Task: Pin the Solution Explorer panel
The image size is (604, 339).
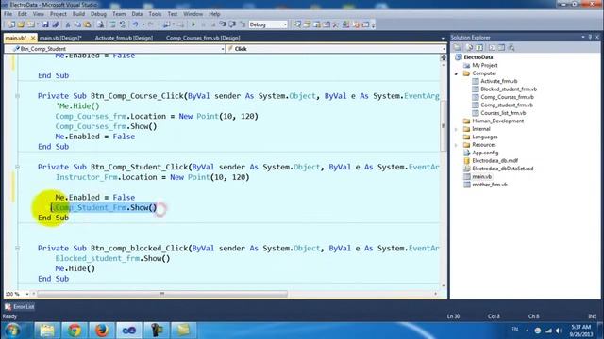Action: [x=590, y=38]
